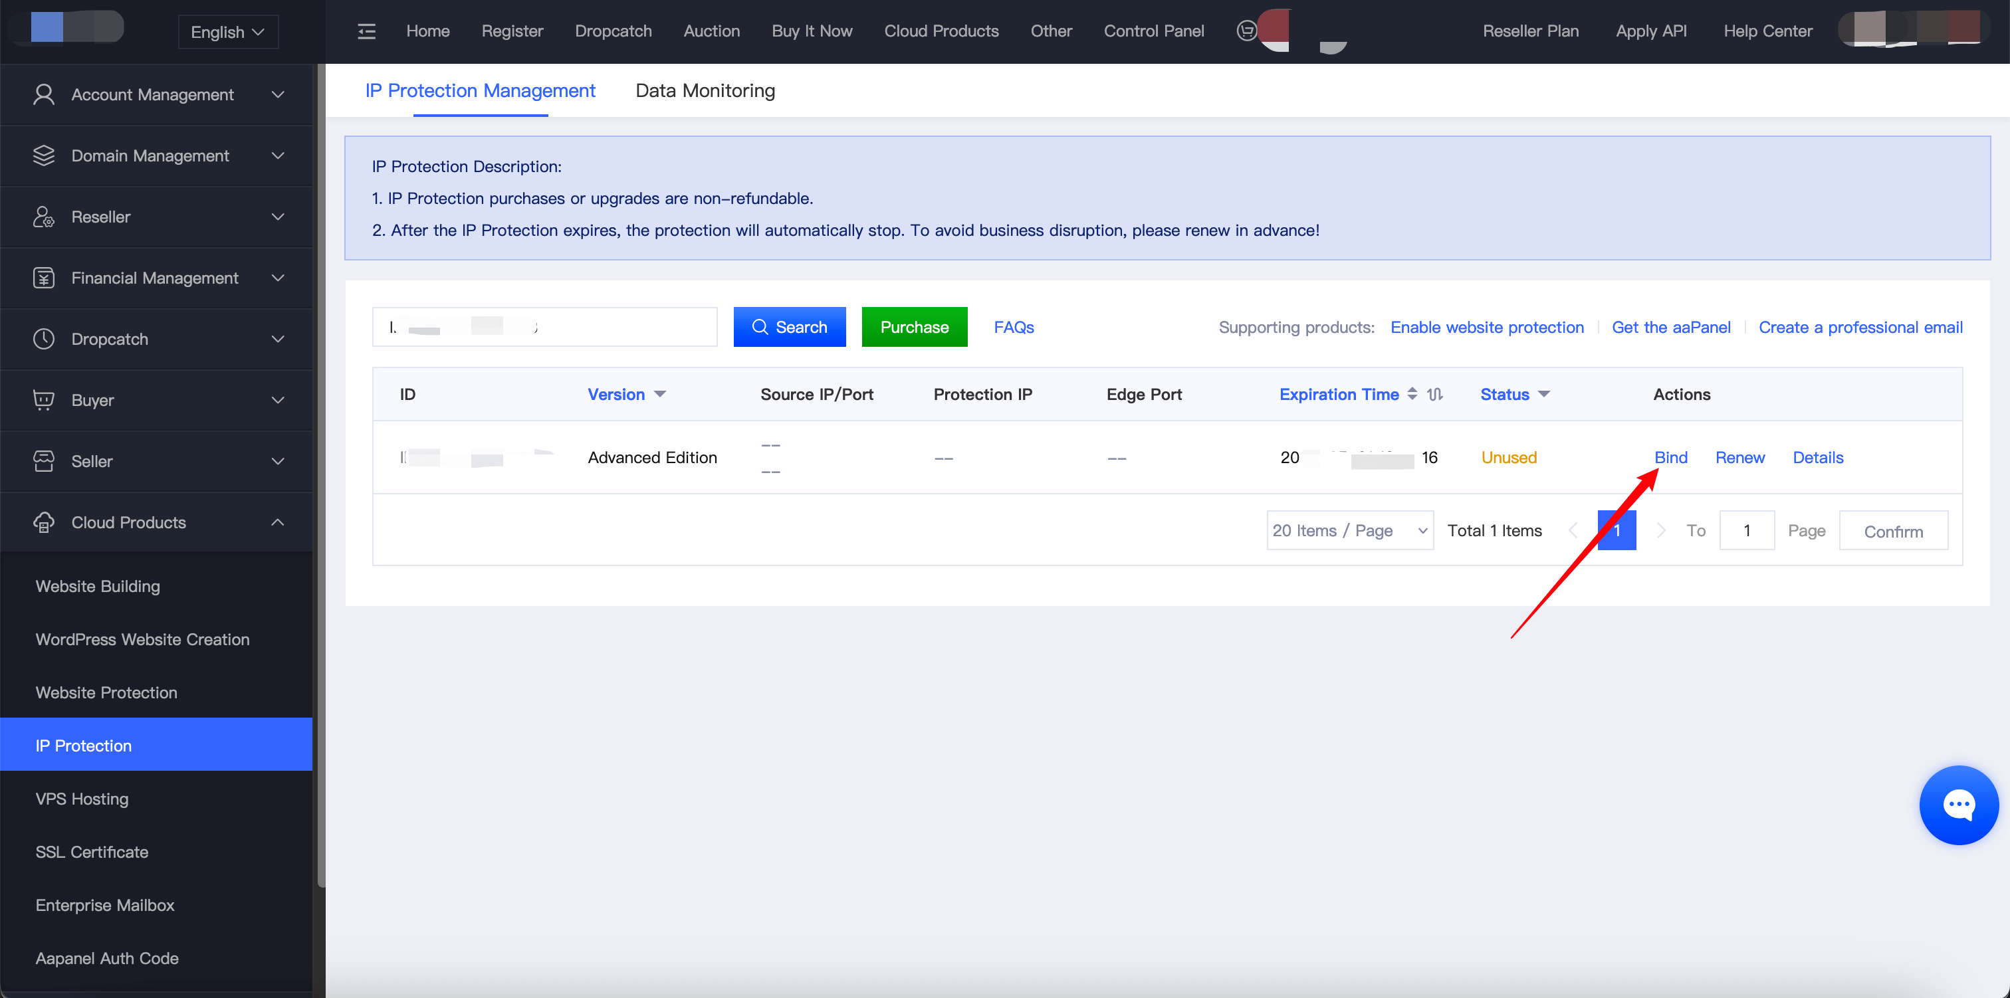Image resolution: width=2010 pixels, height=998 pixels.
Task: Click the Dropcatch clock icon
Action: (x=44, y=339)
